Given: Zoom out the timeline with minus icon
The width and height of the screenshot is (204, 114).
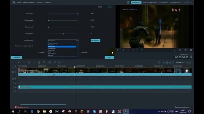Looking at the screenshot, I should tap(170, 63).
